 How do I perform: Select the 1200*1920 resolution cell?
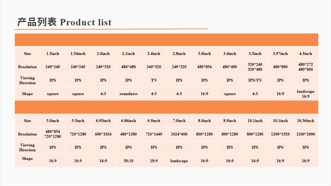[280, 134]
